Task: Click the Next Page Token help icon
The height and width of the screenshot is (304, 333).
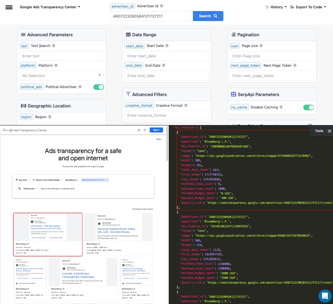Action: click(x=295, y=65)
